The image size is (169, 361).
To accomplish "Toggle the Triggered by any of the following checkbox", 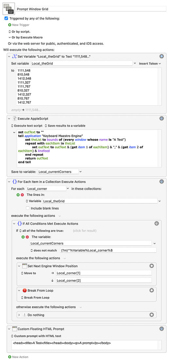I will [6, 18].
